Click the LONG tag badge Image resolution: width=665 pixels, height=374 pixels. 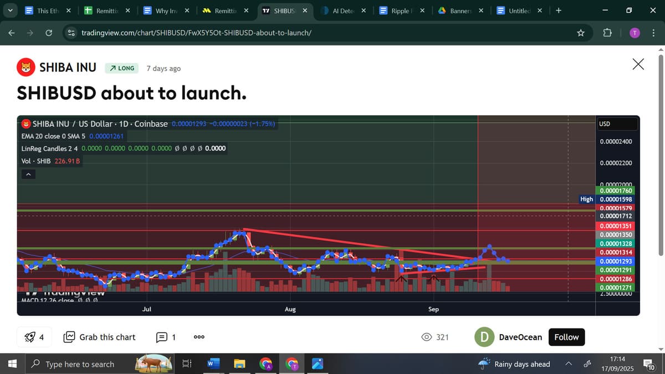(121, 68)
